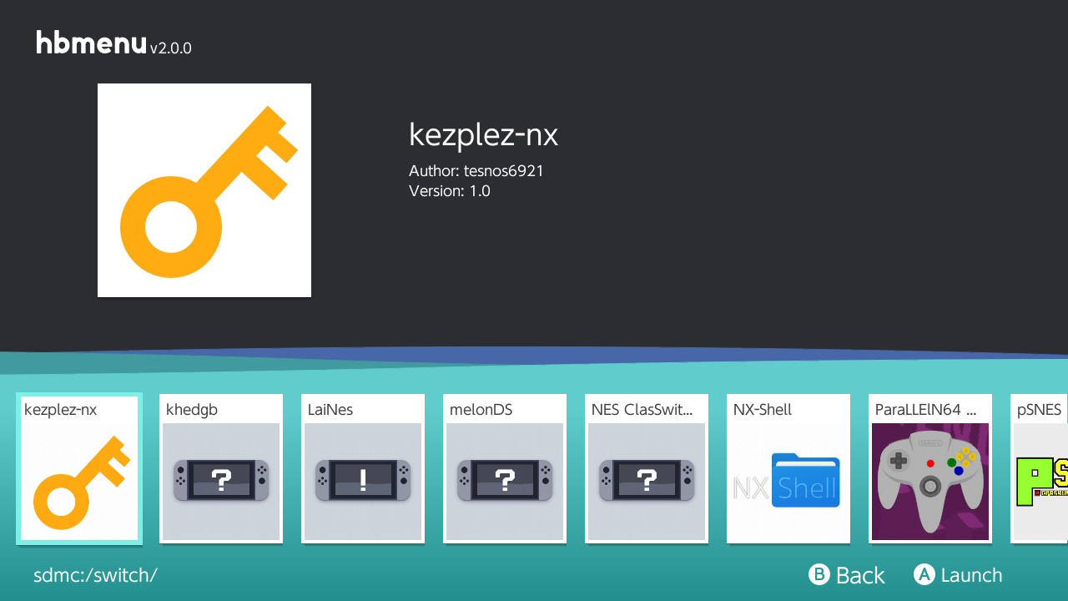
Task: Select the NES ClasSwit... app tile
Action: coord(647,468)
